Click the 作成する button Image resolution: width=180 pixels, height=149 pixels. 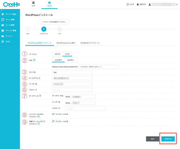[x=168, y=139]
